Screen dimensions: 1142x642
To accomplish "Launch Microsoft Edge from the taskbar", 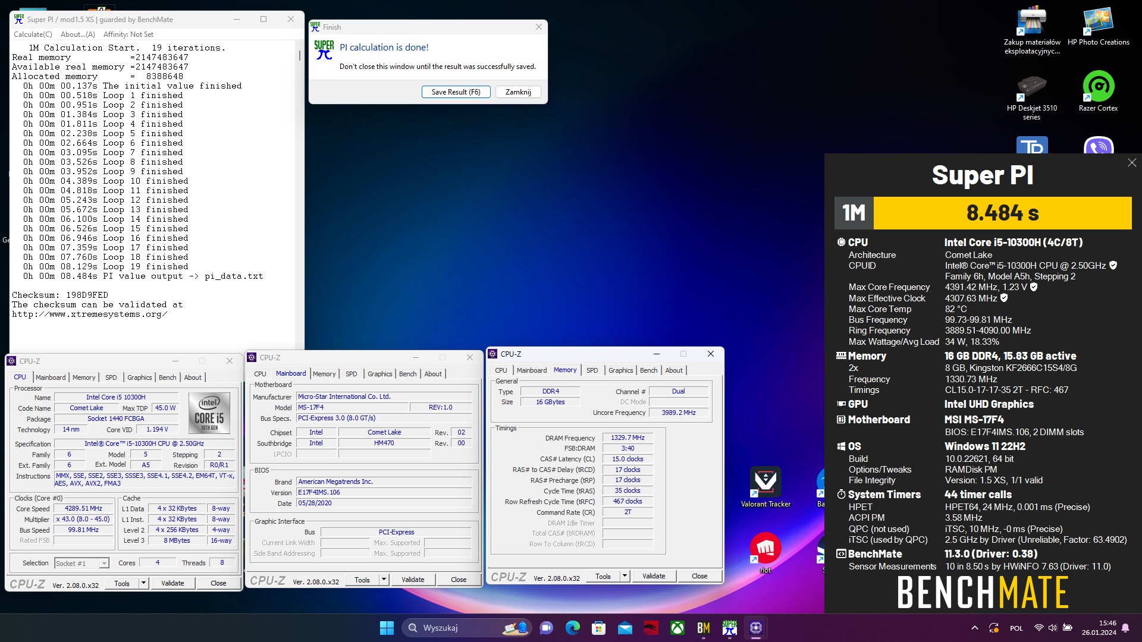I will (x=572, y=628).
